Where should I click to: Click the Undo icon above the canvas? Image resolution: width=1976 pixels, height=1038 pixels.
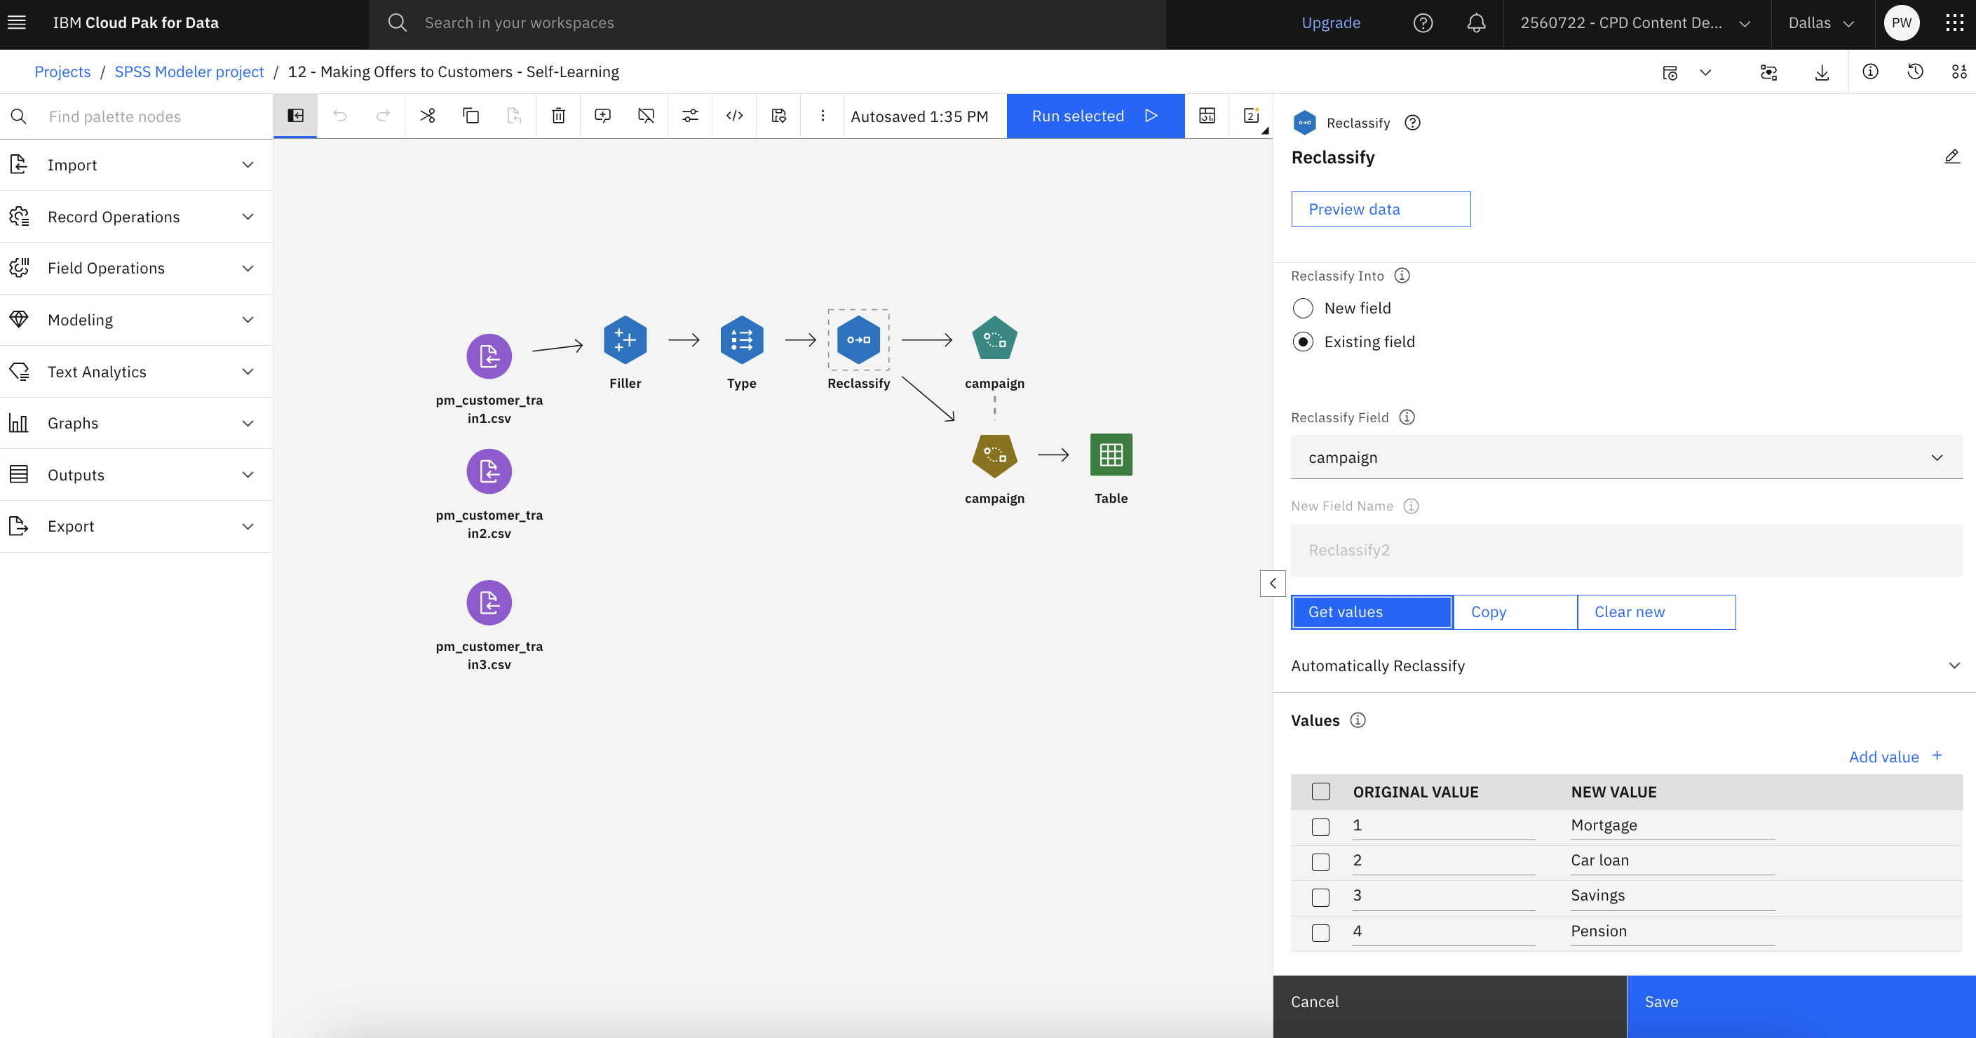[340, 116]
